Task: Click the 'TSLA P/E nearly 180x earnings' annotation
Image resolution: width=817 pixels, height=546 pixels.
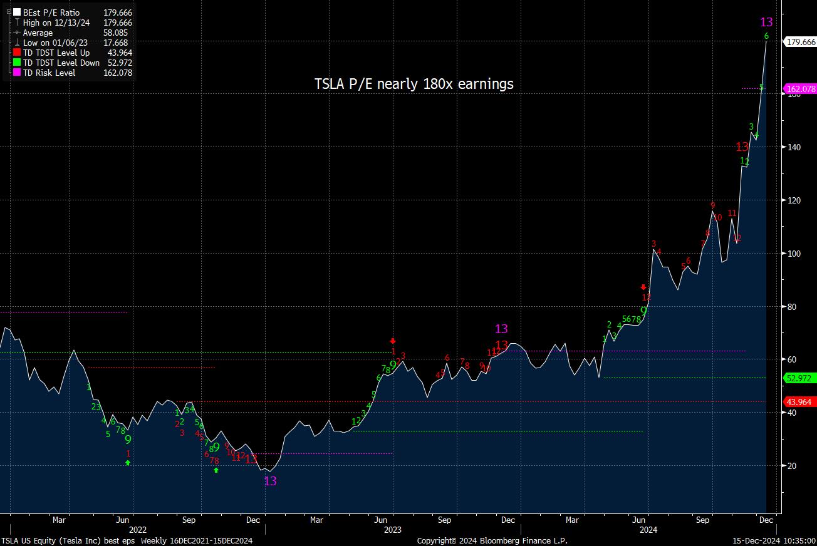Action: pyautogui.click(x=414, y=84)
